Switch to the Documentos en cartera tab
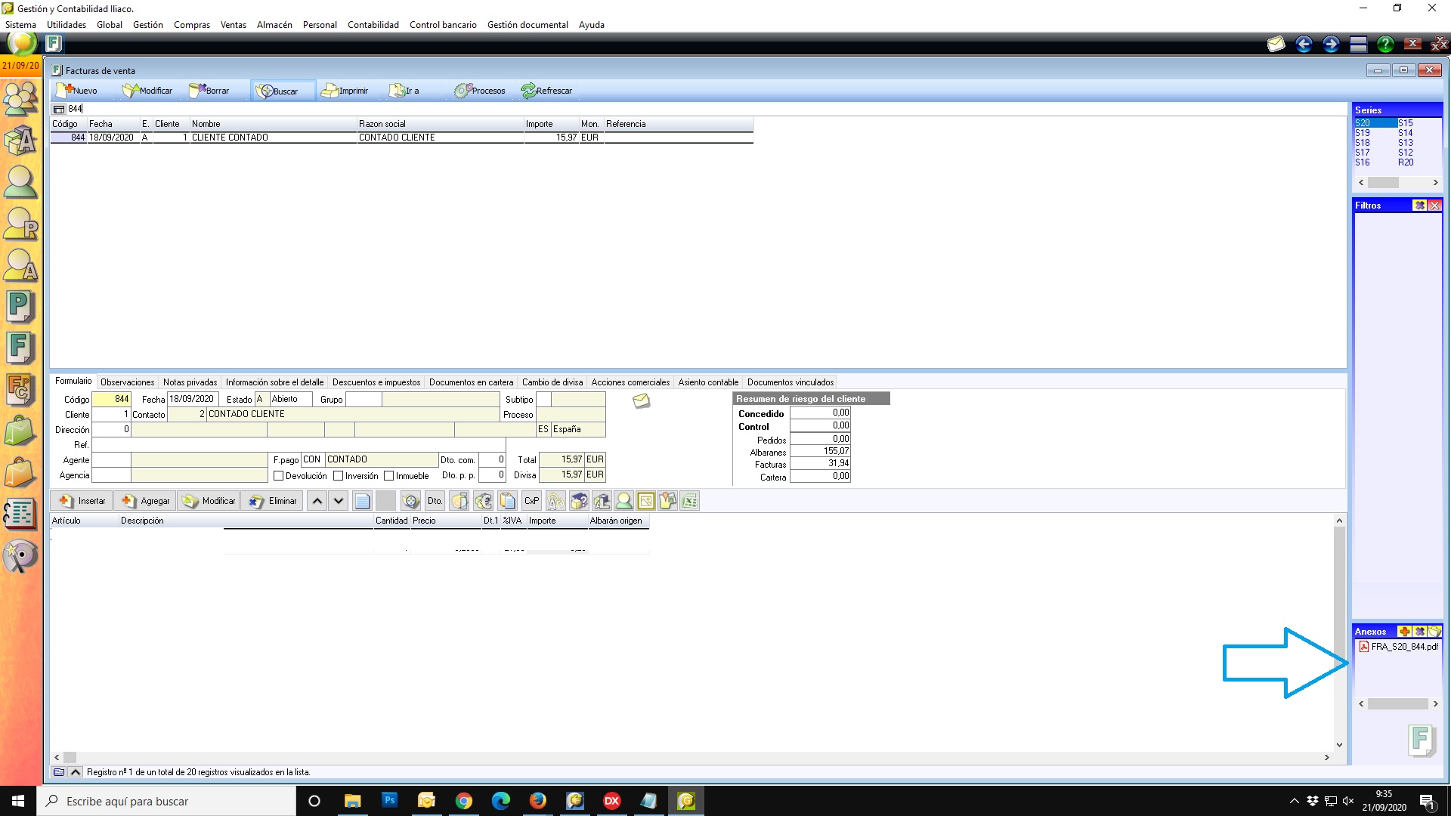This screenshot has width=1451, height=816. [471, 382]
